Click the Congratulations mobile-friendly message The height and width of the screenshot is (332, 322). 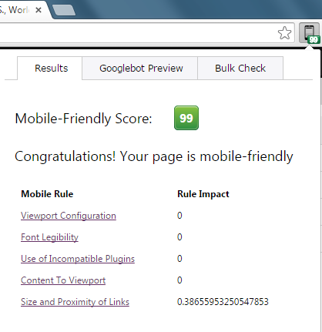(154, 156)
